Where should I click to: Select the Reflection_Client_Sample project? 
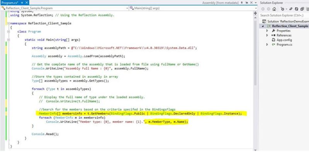[x=290, y=26]
